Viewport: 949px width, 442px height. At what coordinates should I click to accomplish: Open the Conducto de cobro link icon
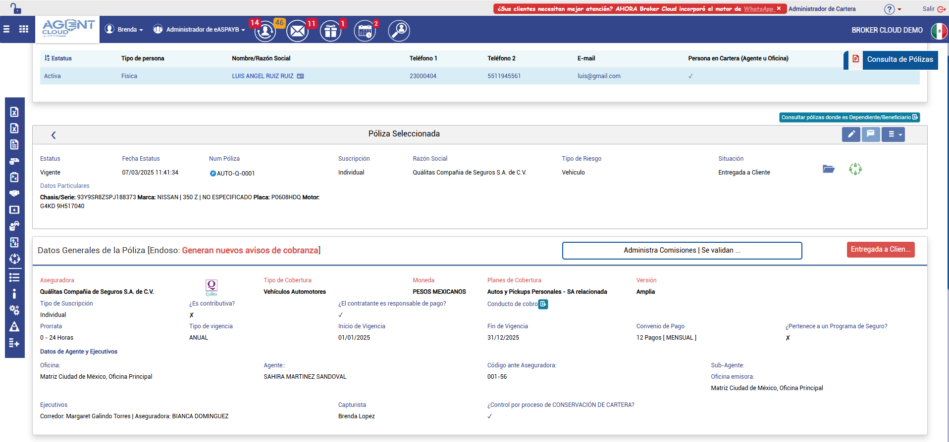(x=543, y=304)
